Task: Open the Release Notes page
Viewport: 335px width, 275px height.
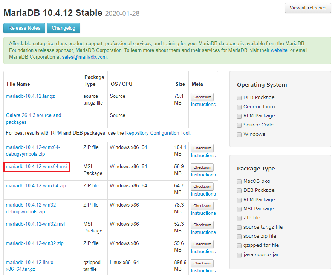Action: [24, 28]
